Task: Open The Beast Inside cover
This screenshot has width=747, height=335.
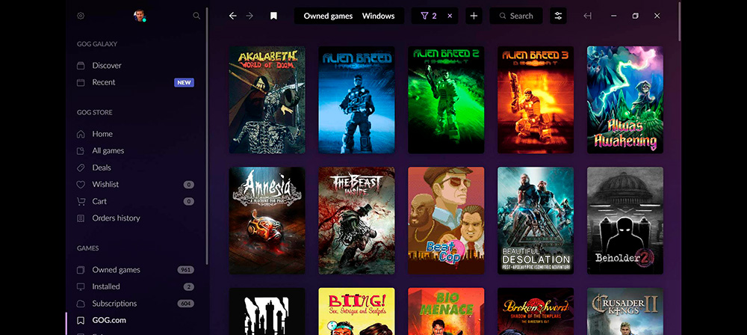Action: 357,221
